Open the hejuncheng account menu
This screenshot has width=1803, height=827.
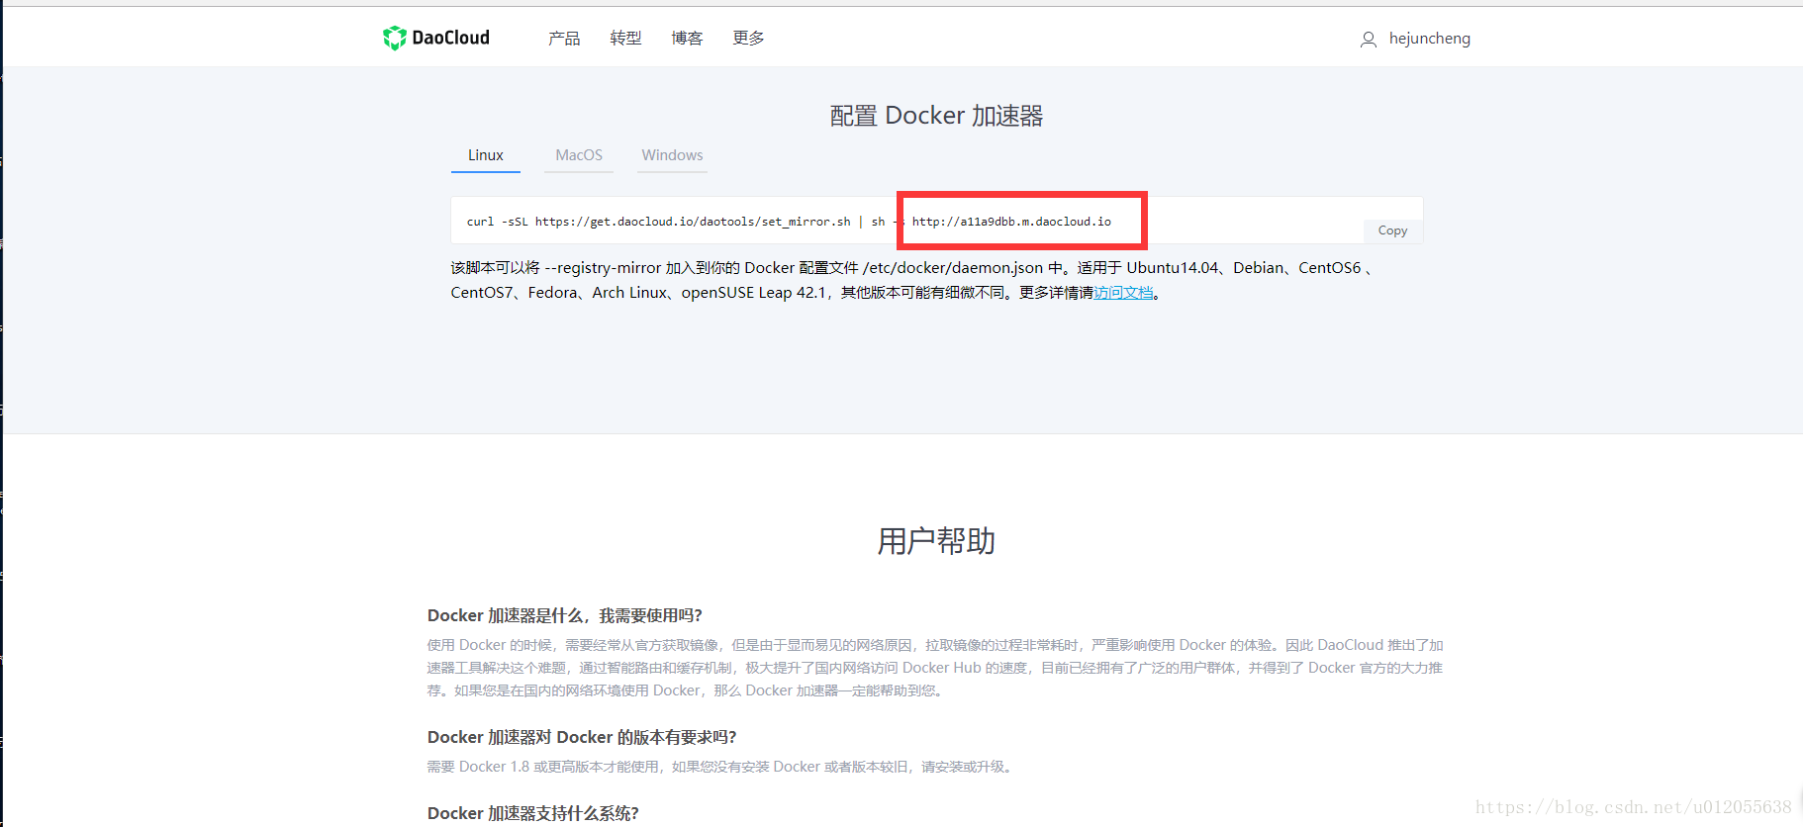(1429, 39)
